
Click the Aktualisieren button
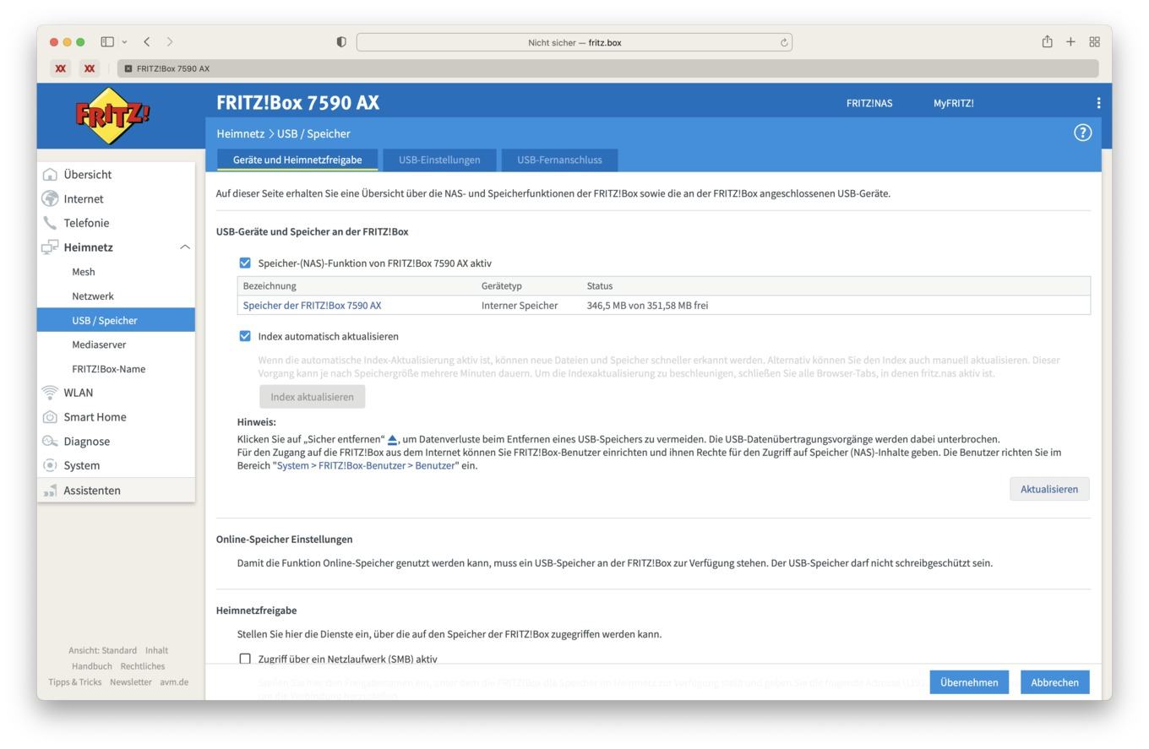1049,489
